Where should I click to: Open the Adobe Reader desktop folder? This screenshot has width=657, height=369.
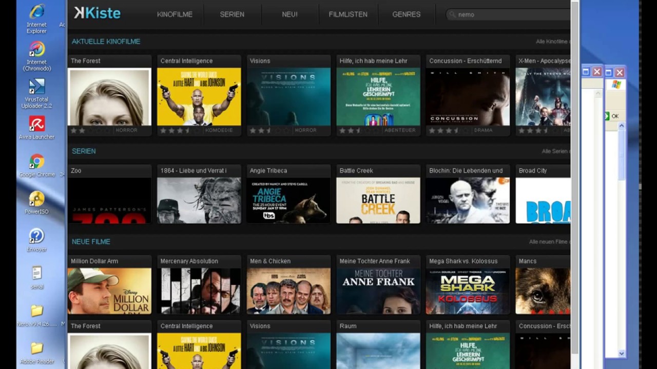[36, 353]
